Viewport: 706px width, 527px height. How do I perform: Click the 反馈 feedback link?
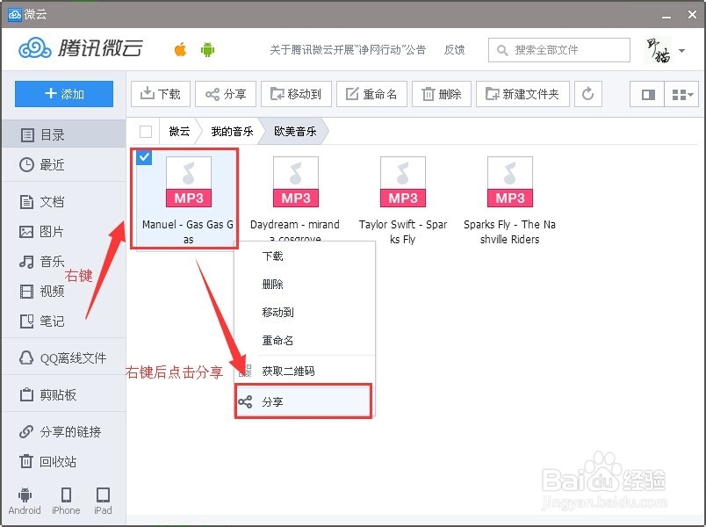tap(455, 50)
